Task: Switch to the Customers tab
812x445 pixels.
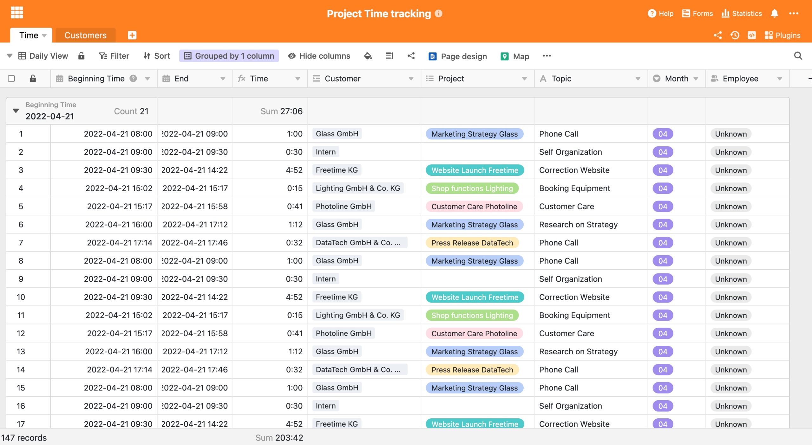Action: [85, 35]
